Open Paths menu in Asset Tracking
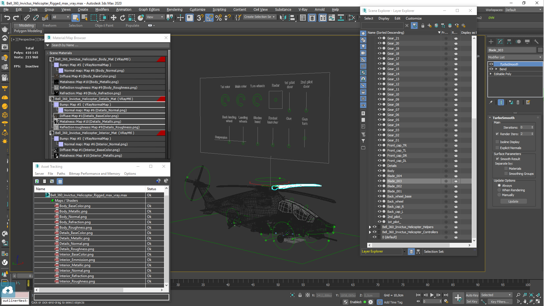 tap(61, 174)
